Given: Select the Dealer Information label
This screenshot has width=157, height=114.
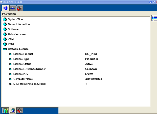Looking at the screenshot, I should 19,24.
